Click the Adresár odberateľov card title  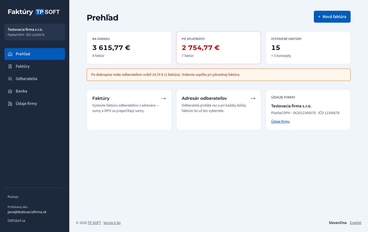[x=204, y=98]
